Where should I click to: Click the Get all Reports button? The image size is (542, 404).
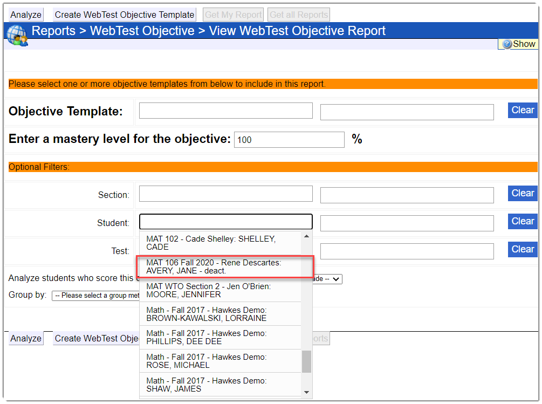298,15
